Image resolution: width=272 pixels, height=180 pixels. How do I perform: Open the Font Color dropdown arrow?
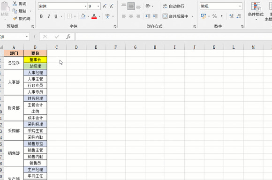click(99, 16)
